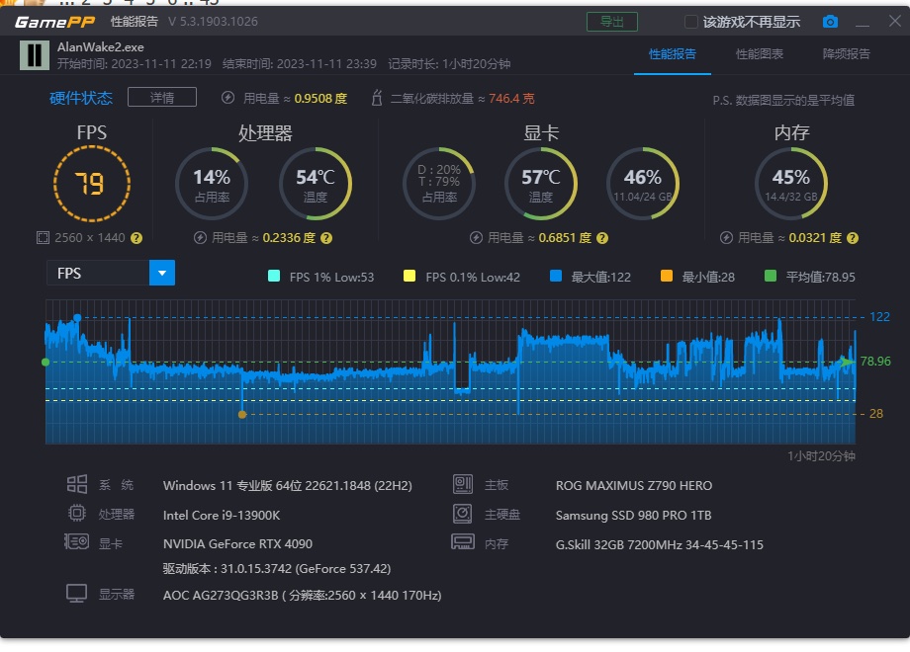This screenshot has width=910, height=652.
Task: Click the 1小时20分钟 label below the chart
Action: (821, 456)
